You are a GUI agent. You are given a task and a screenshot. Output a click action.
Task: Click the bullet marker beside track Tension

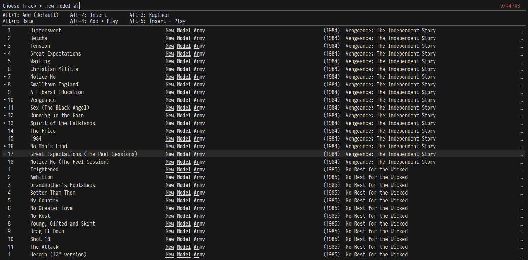pyautogui.click(x=5, y=46)
